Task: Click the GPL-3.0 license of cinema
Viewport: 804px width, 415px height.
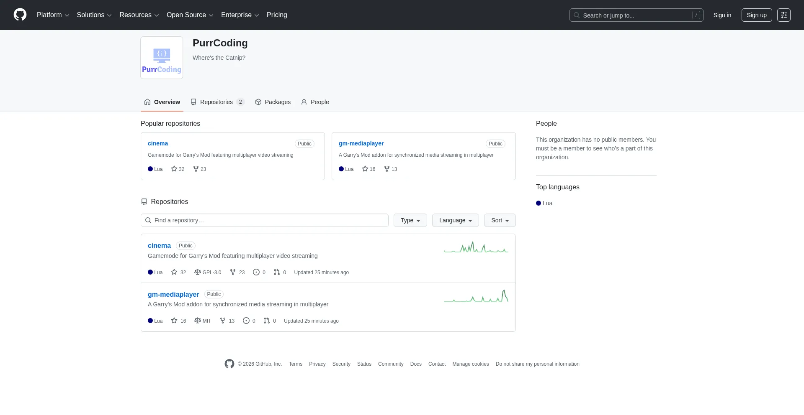Action: click(208, 272)
